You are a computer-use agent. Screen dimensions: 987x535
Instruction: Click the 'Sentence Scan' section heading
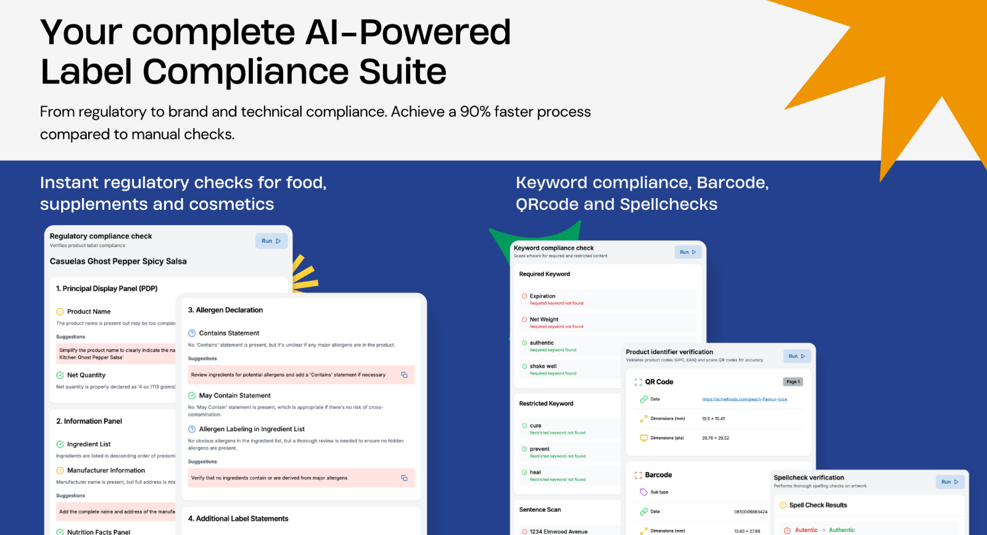click(x=540, y=510)
